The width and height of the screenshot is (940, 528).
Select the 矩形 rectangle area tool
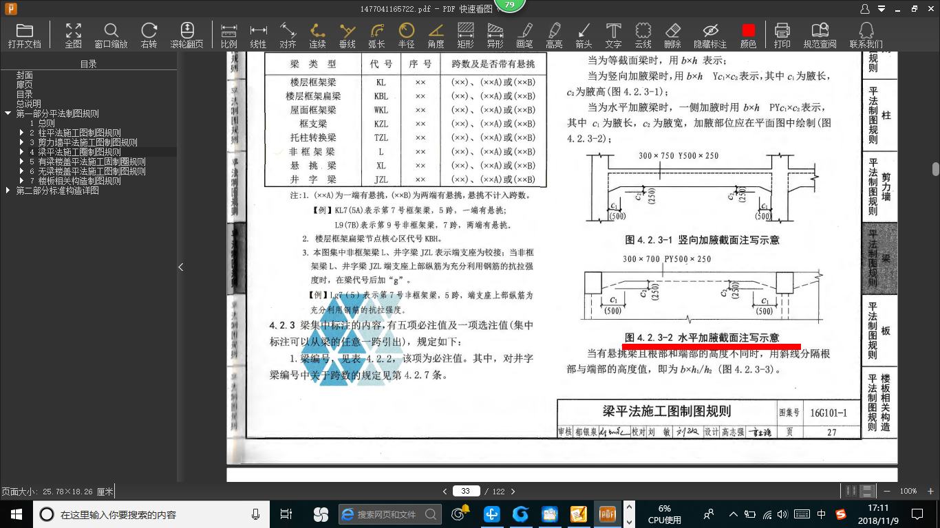[x=466, y=35]
